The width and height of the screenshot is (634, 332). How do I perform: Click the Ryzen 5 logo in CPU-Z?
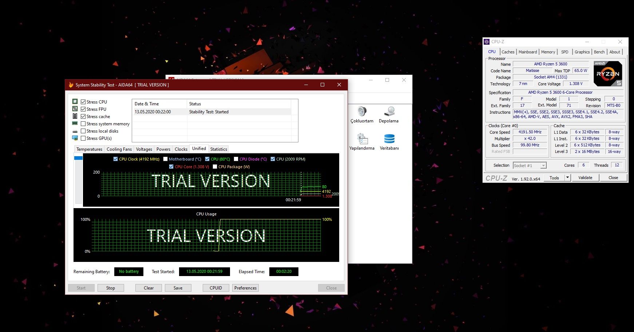click(x=608, y=74)
